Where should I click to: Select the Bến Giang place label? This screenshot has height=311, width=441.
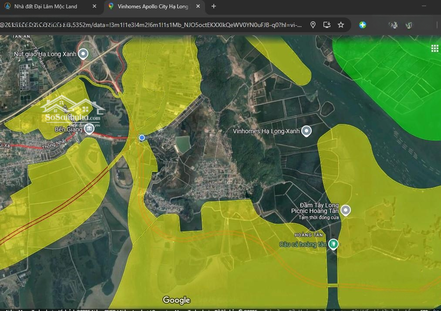click(x=69, y=129)
